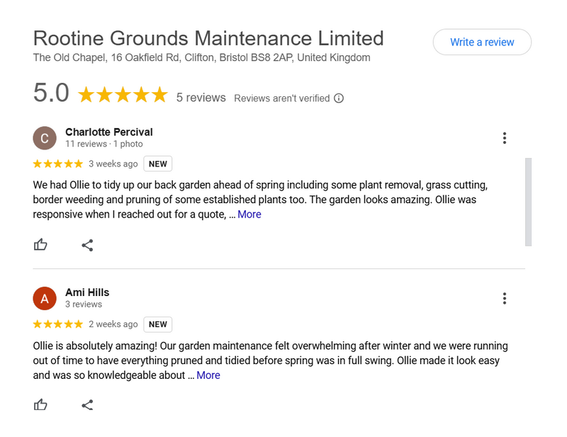Click Charlotte Percival's brown avatar icon
Image resolution: width=567 pixels, height=437 pixels.
[x=45, y=138]
